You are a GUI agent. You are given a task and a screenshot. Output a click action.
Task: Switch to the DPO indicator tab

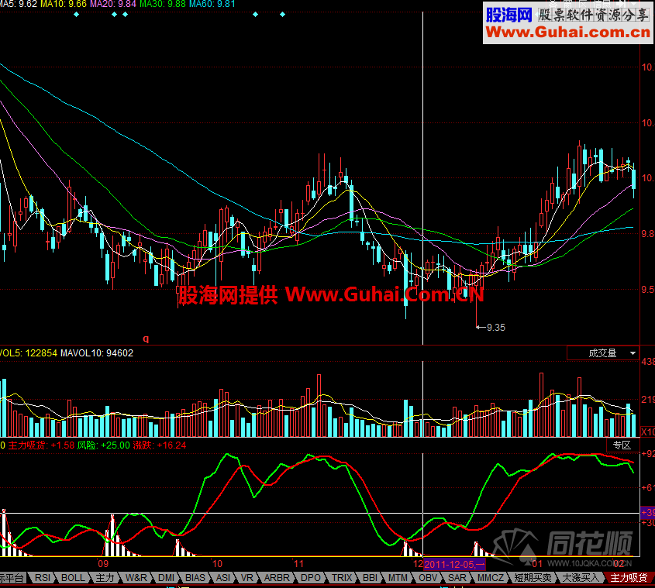(310, 578)
